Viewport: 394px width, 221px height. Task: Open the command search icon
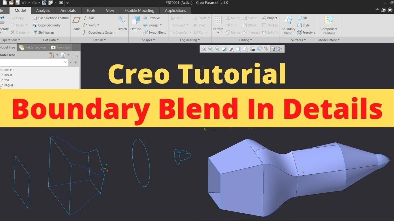click(384, 10)
